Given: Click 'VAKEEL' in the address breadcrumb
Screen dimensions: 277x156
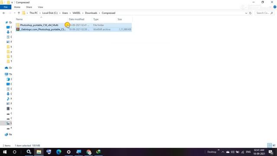Looking at the screenshot, I should tap(76, 13).
